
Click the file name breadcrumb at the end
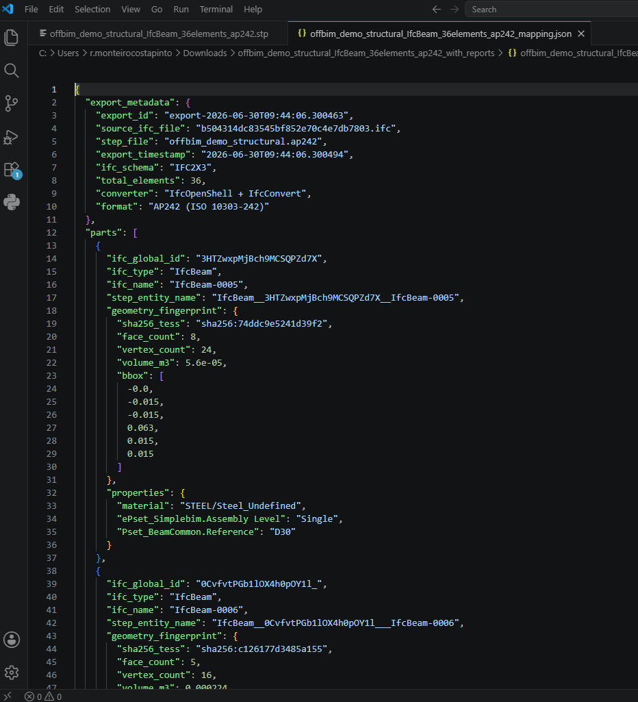[574, 53]
